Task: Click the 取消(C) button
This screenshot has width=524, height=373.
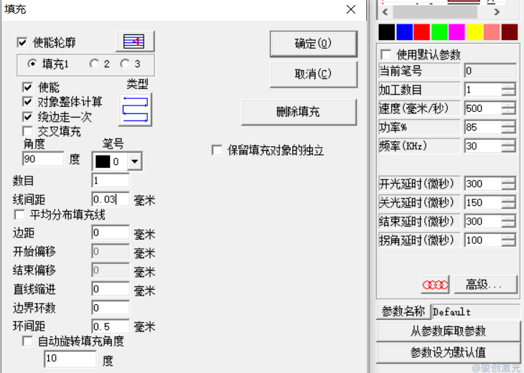Action: tap(313, 74)
